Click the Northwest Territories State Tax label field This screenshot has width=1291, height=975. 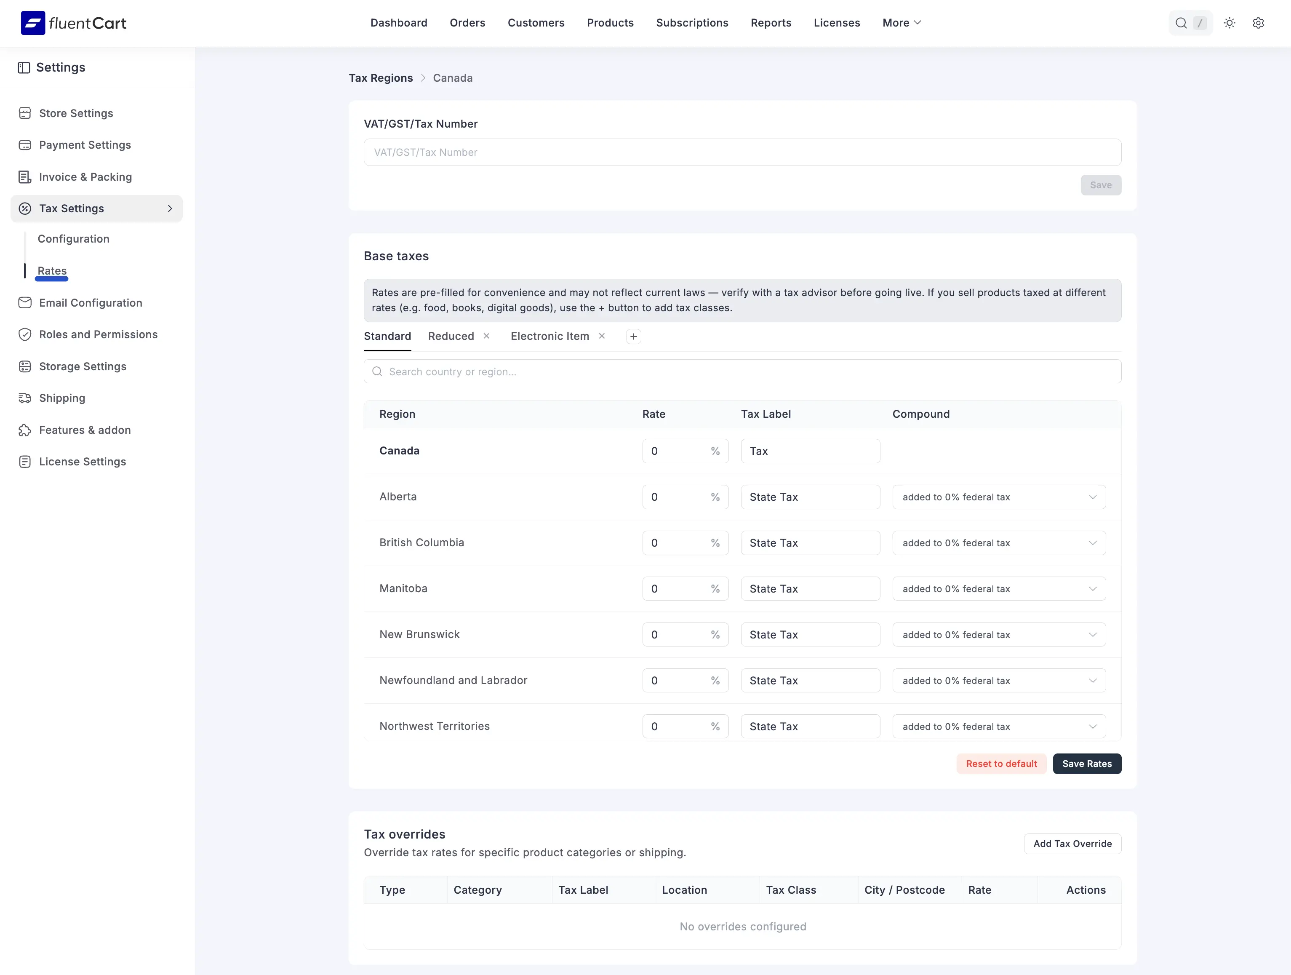[810, 726]
